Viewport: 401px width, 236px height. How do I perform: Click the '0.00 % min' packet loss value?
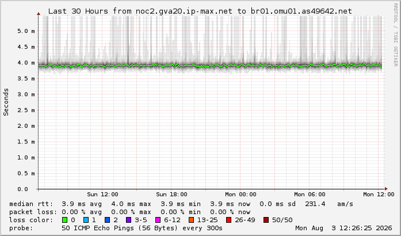(x=181, y=212)
